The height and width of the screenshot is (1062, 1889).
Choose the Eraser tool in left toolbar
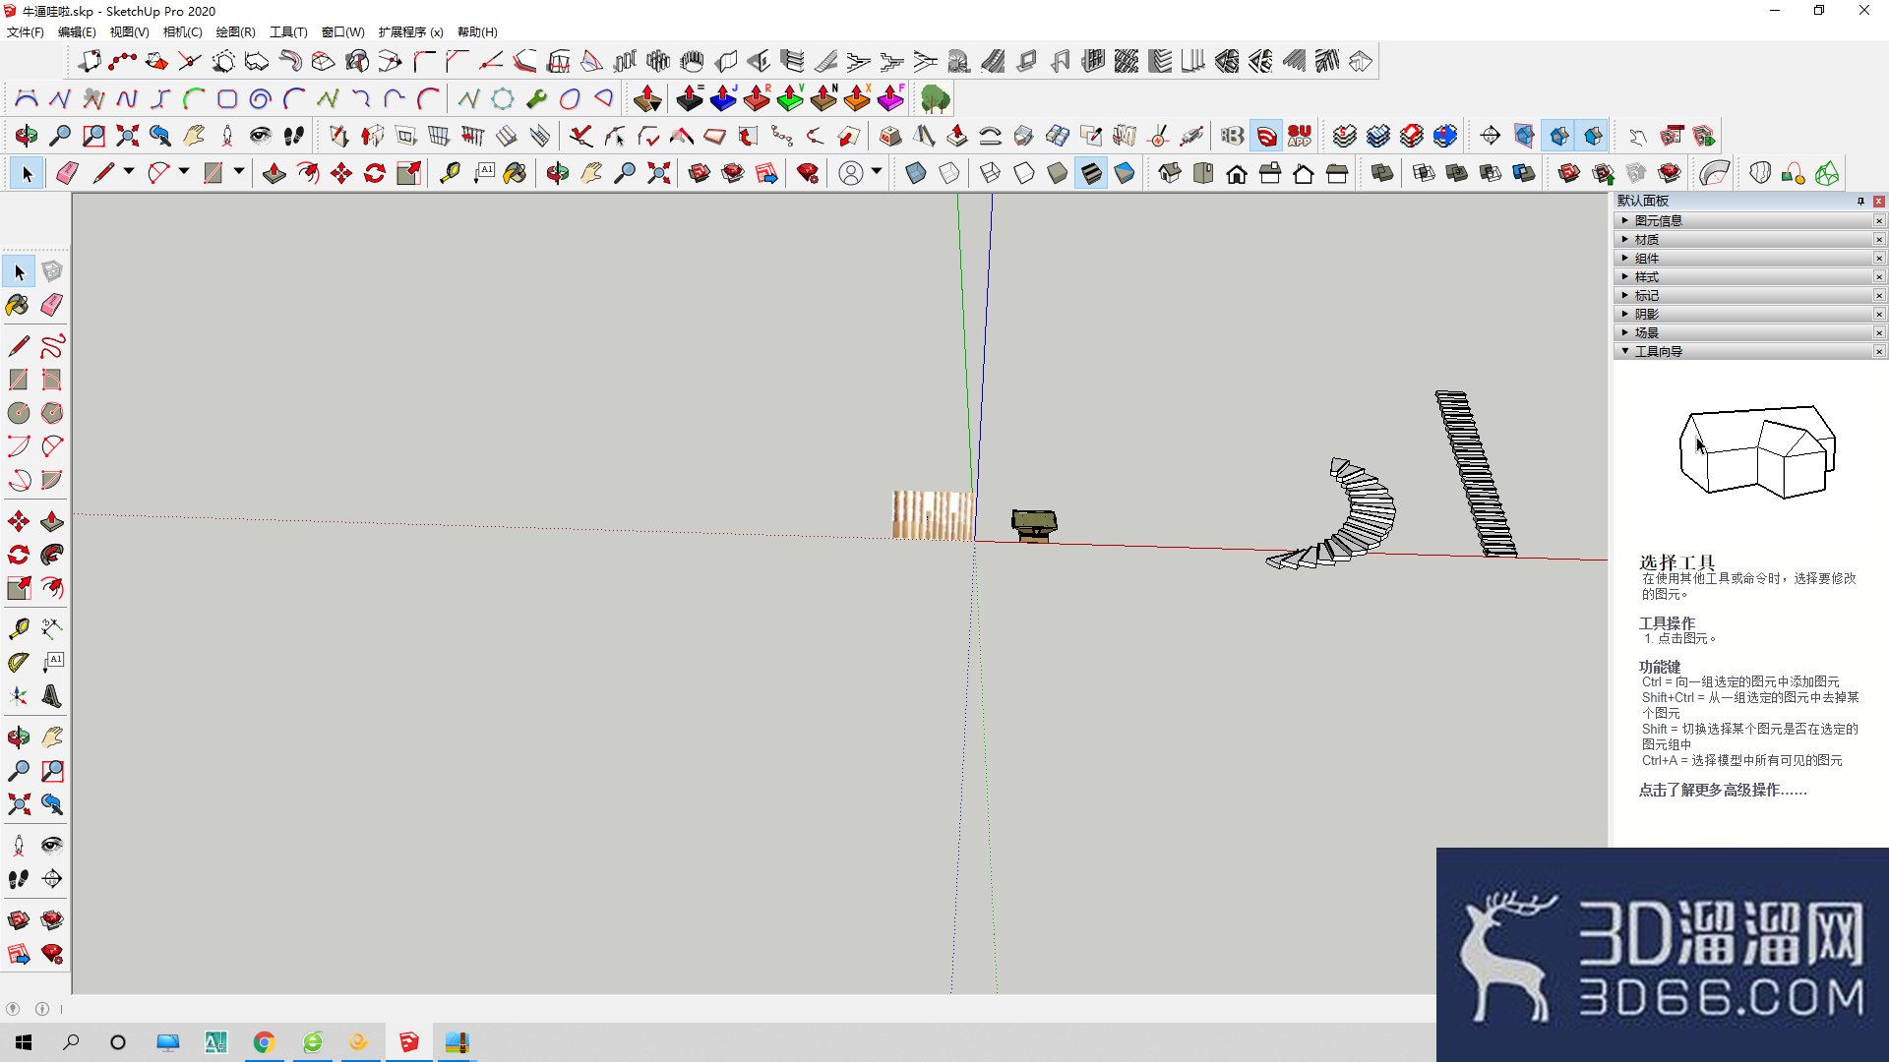[52, 305]
